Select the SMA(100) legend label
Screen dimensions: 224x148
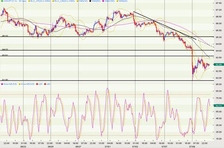(110, 1)
